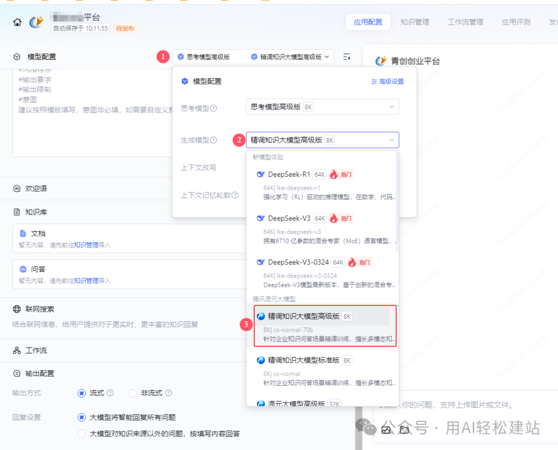Click the 欢迎语 section icon
This screenshot has height=450, width=558.
(17, 189)
